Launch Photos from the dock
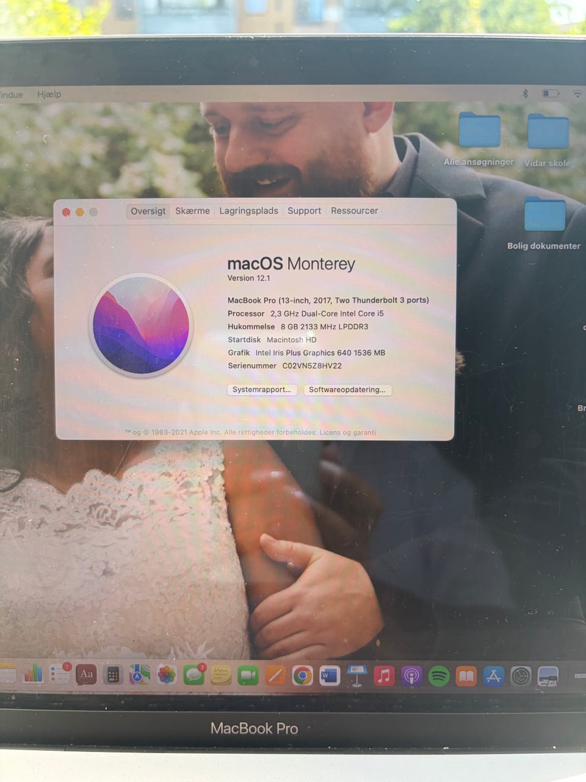The image size is (586, 782). click(167, 675)
